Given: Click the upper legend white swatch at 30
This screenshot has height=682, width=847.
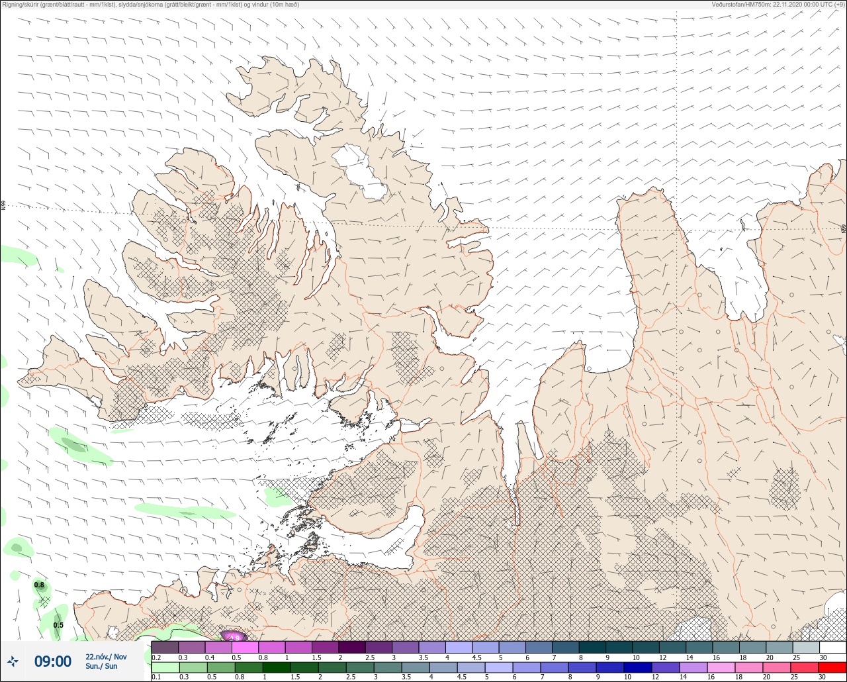Looking at the screenshot, I should pyautogui.click(x=832, y=647).
